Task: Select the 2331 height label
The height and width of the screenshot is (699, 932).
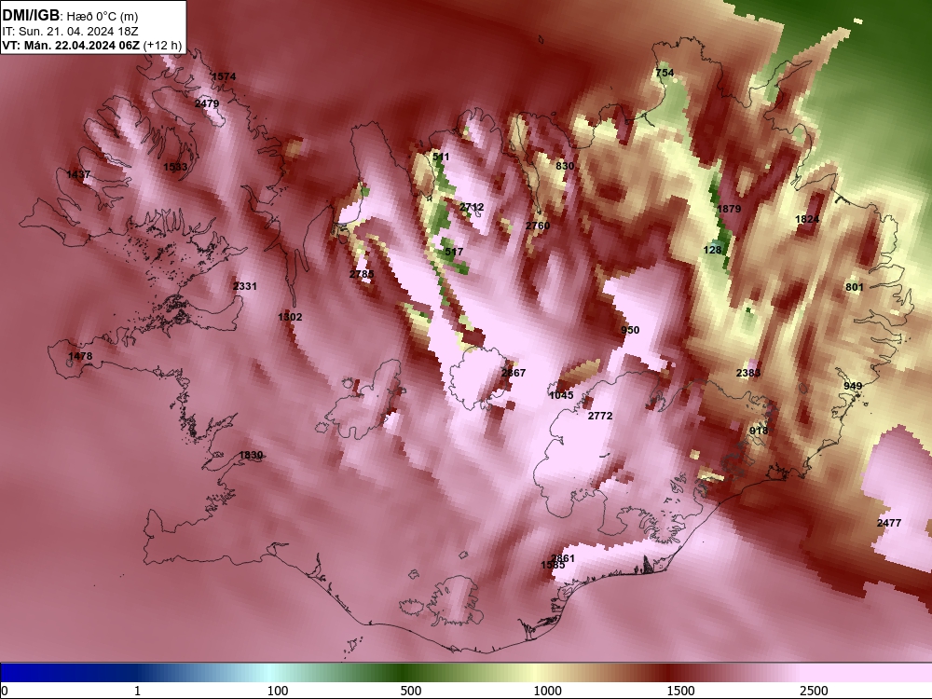Action: (245, 286)
